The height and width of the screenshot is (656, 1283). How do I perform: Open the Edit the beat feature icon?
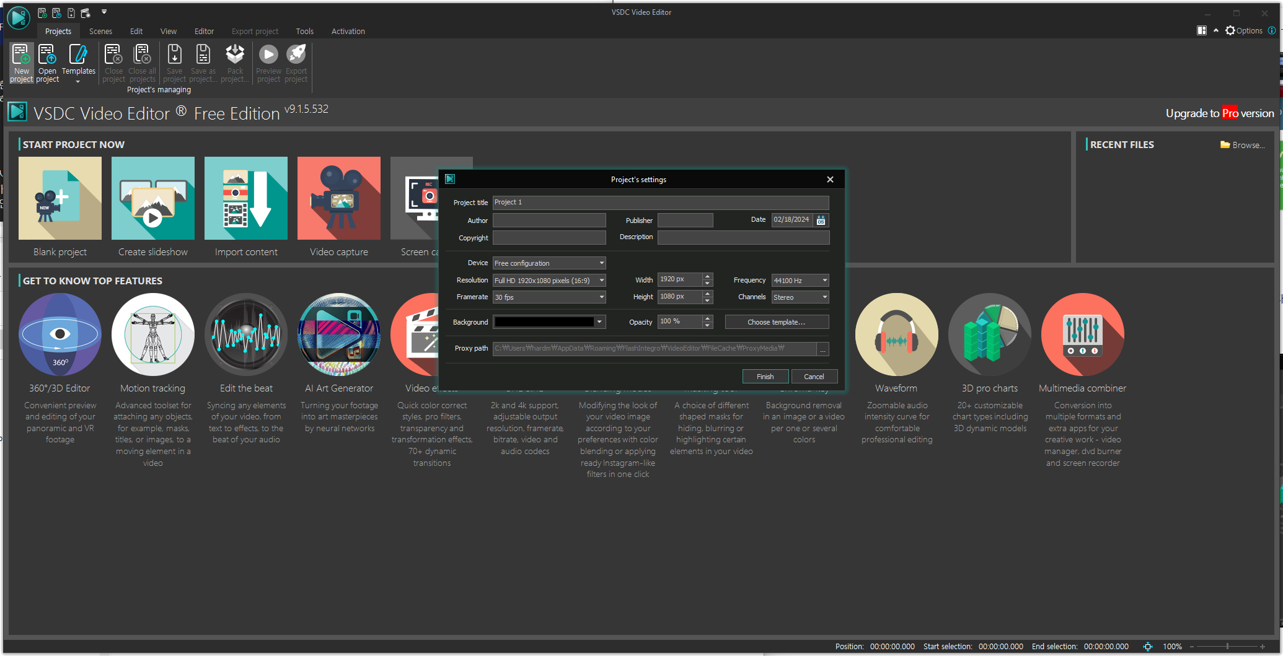(x=246, y=335)
